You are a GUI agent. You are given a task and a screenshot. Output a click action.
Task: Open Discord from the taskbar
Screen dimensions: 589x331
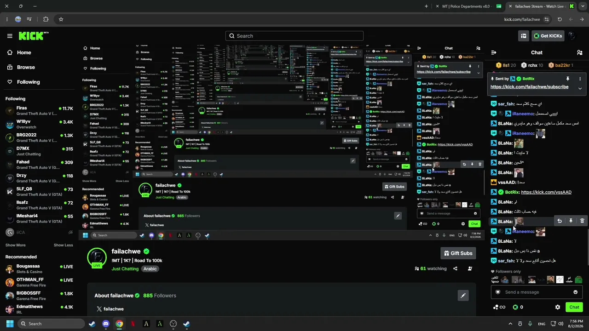[106, 324]
